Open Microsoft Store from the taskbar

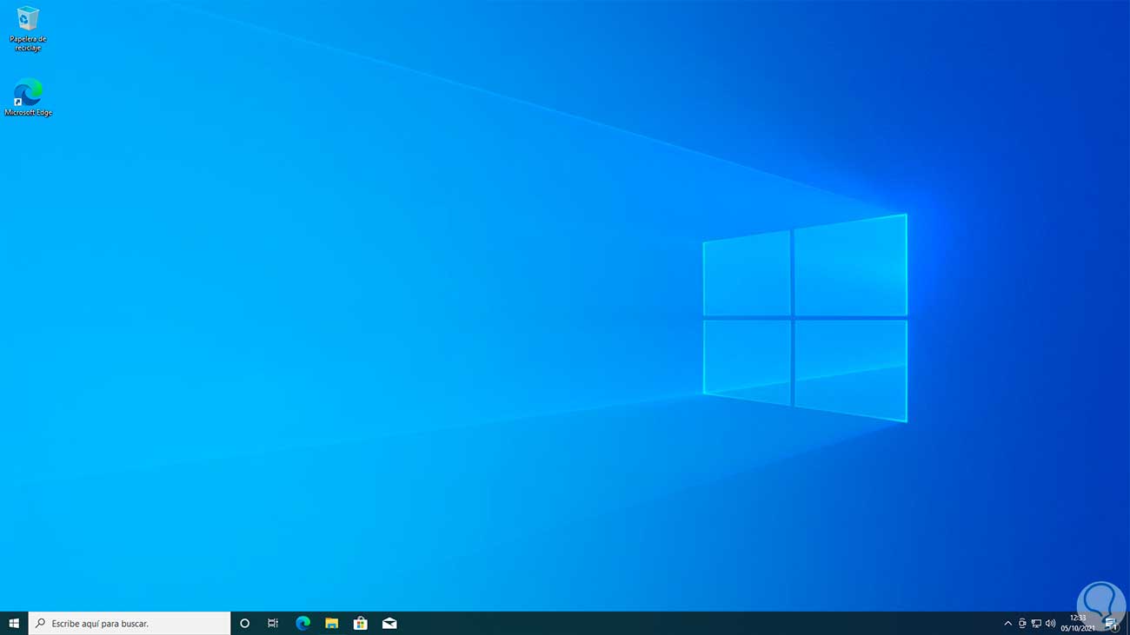click(x=360, y=623)
